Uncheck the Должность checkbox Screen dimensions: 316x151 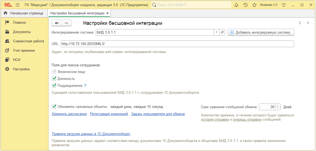point(54,79)
